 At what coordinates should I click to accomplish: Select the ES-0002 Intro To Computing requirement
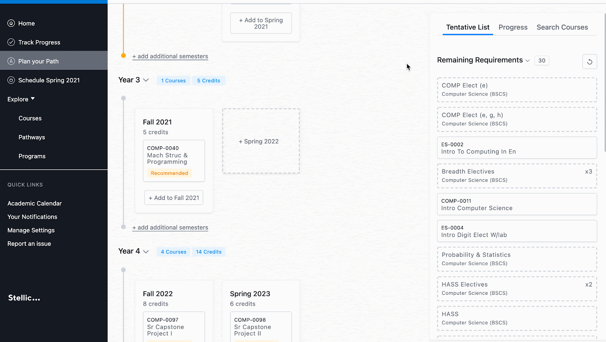tap(517, 148)
